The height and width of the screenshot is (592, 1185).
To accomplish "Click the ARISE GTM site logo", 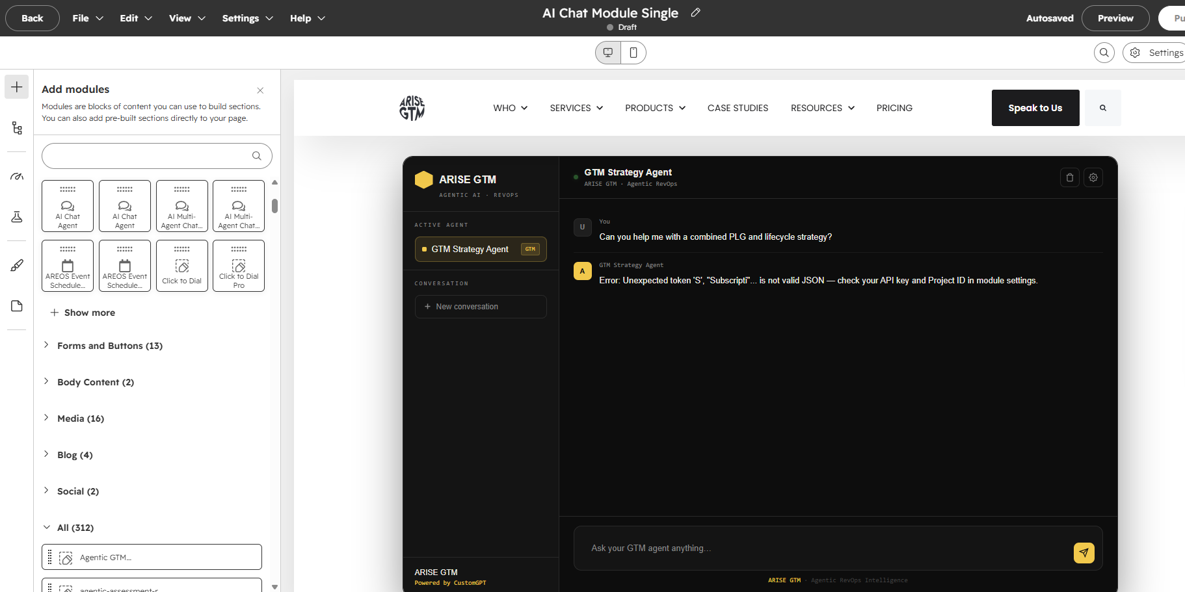I will pyautogui.click(x=412, y=108).
